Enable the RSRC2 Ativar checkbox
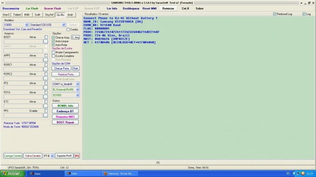Screen dimensions: 316x177 pos(46,74)
